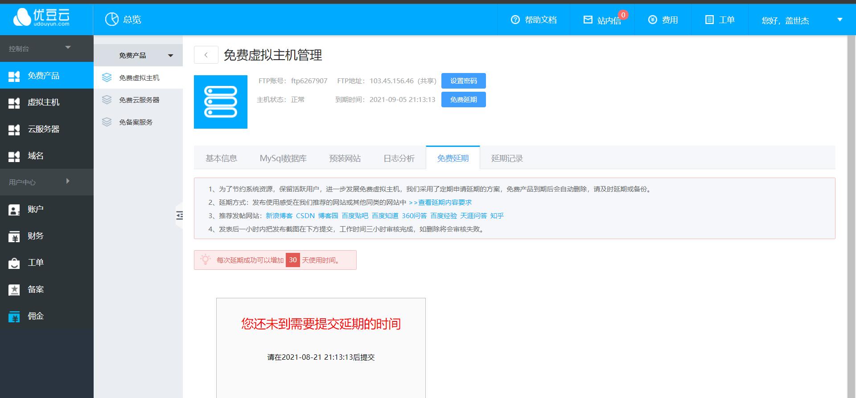Open the 博客园 link
The width and height of the screenshot is (856, 398).
(x=328, y=215)
